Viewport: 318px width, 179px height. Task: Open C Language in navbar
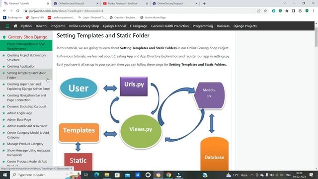(138, 26)
